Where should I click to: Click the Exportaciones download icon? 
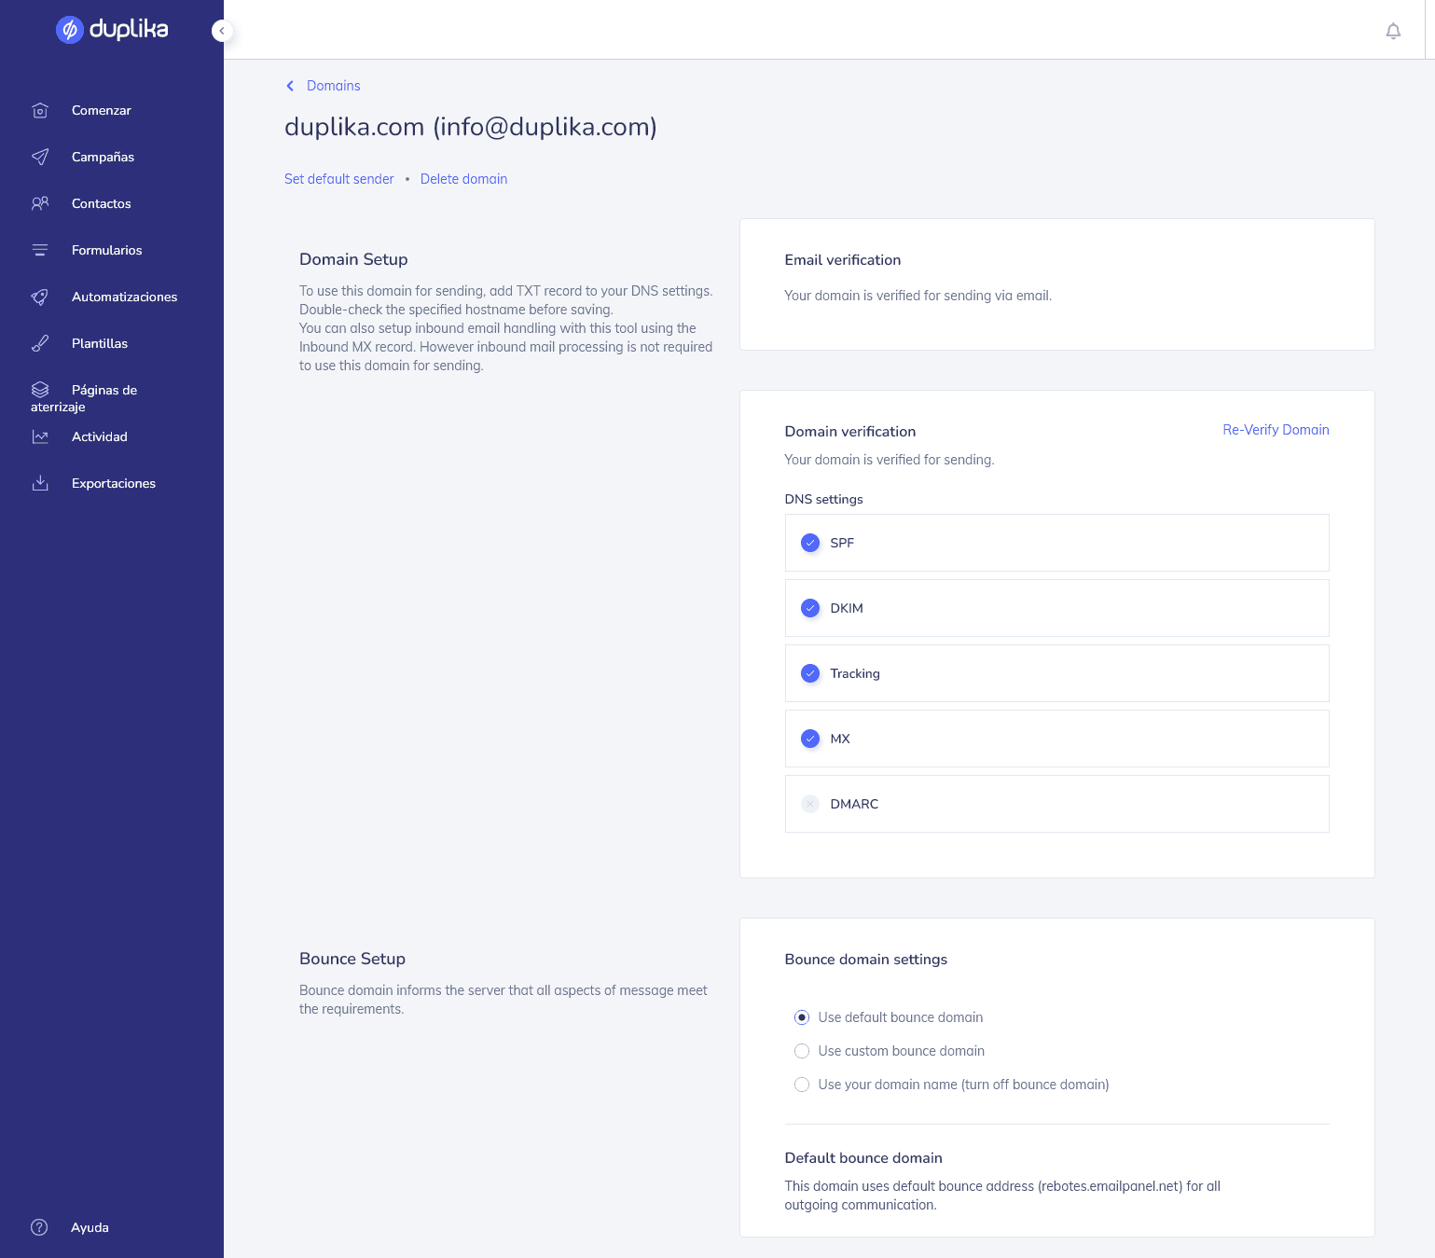(40, 483)
